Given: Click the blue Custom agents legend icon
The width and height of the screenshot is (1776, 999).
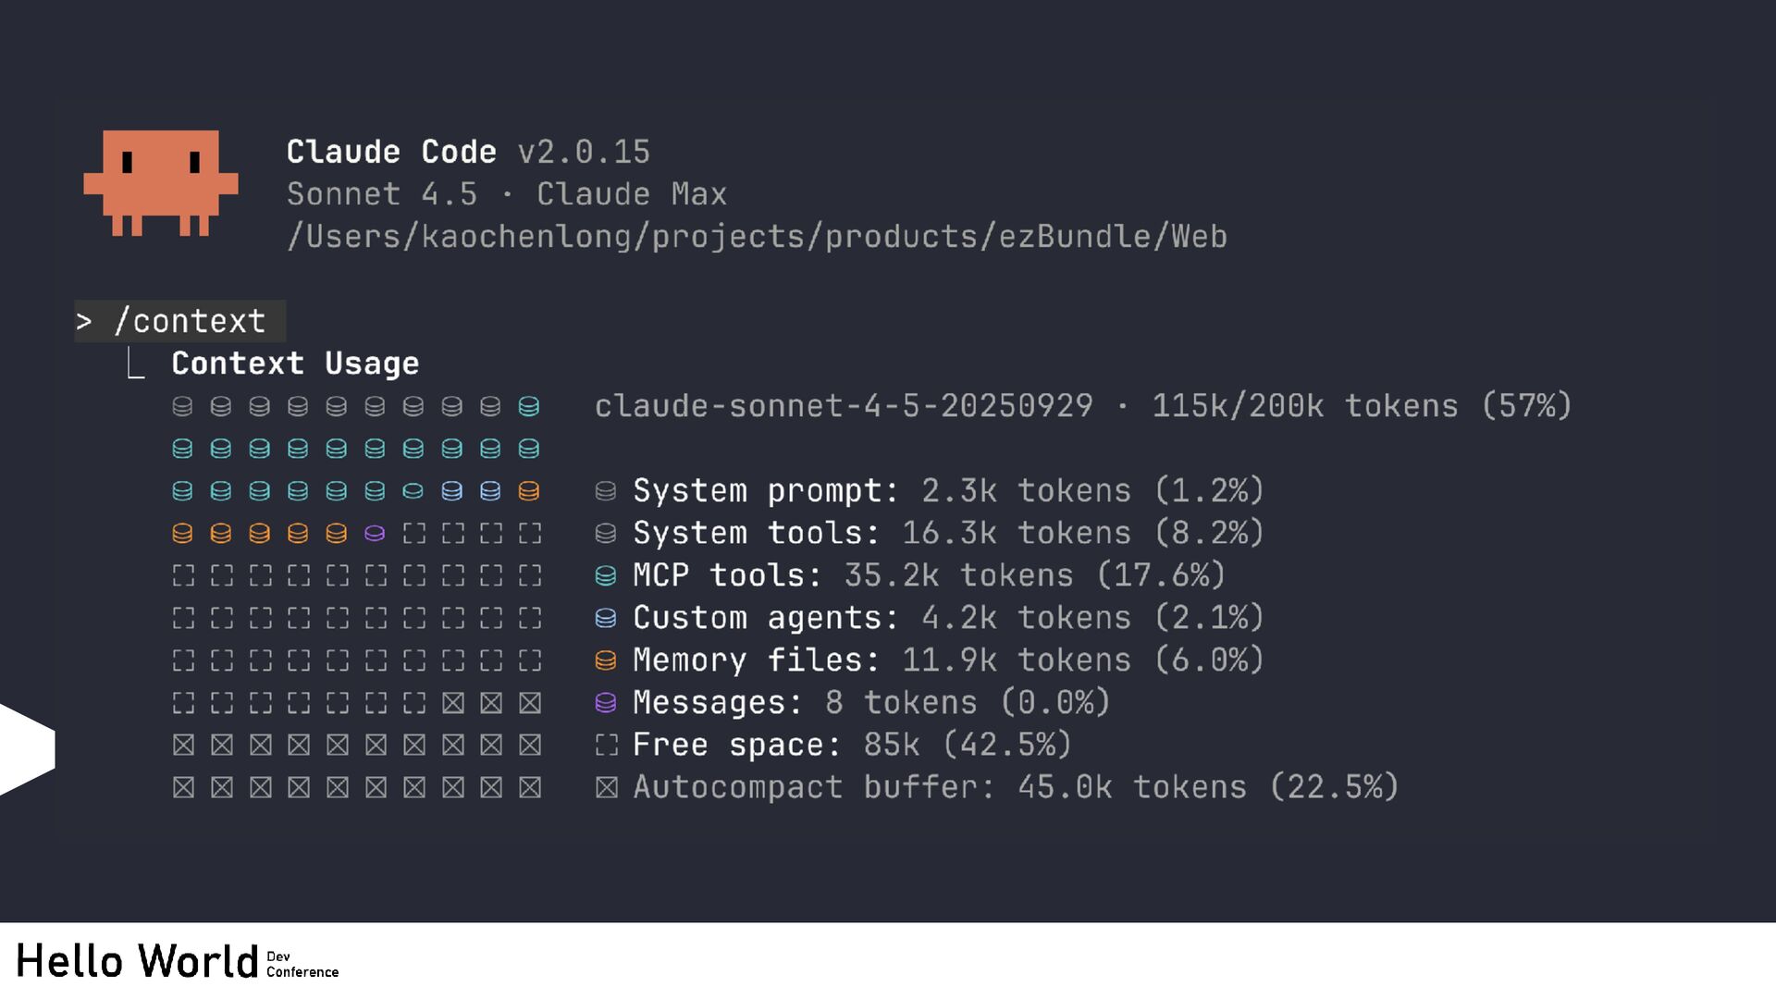Looking at the screenshot, I should (x=606, y=618).
